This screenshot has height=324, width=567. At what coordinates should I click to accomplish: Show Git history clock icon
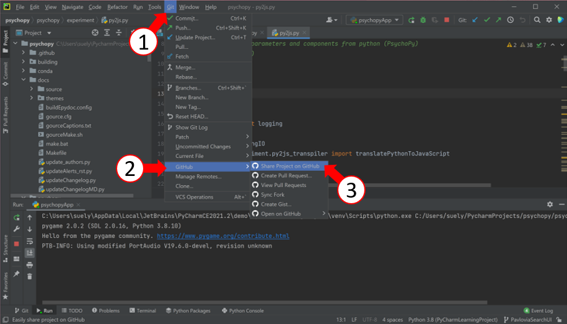pyautogui.click(x=510, y=20)
